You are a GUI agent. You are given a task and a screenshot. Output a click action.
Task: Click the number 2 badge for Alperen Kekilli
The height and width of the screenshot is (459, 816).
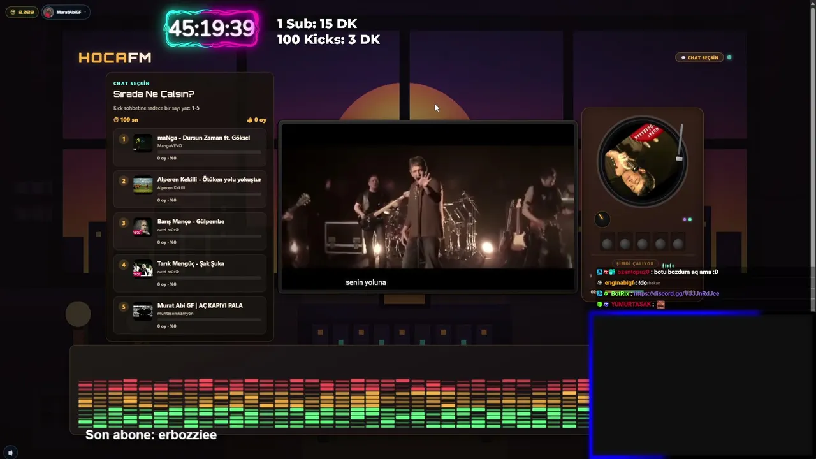coord(124,181)
